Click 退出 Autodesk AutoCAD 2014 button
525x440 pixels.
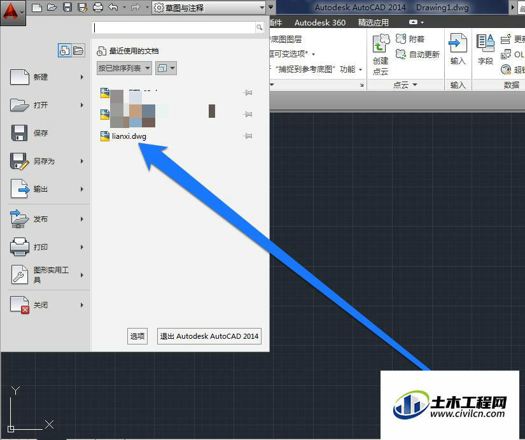click(x=209, y=336)
